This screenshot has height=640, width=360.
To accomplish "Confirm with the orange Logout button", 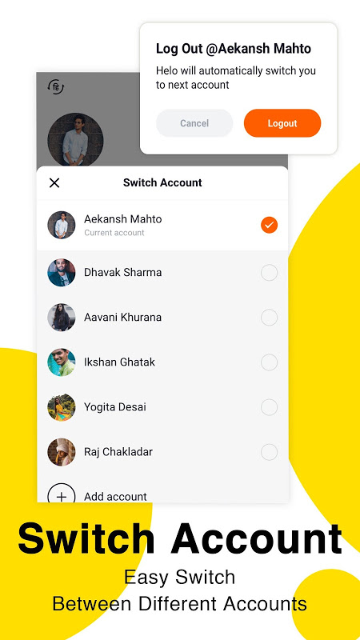I will (282, 123).
